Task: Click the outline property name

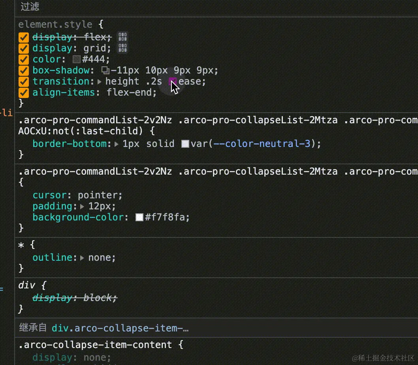Action: pos(52,258)
